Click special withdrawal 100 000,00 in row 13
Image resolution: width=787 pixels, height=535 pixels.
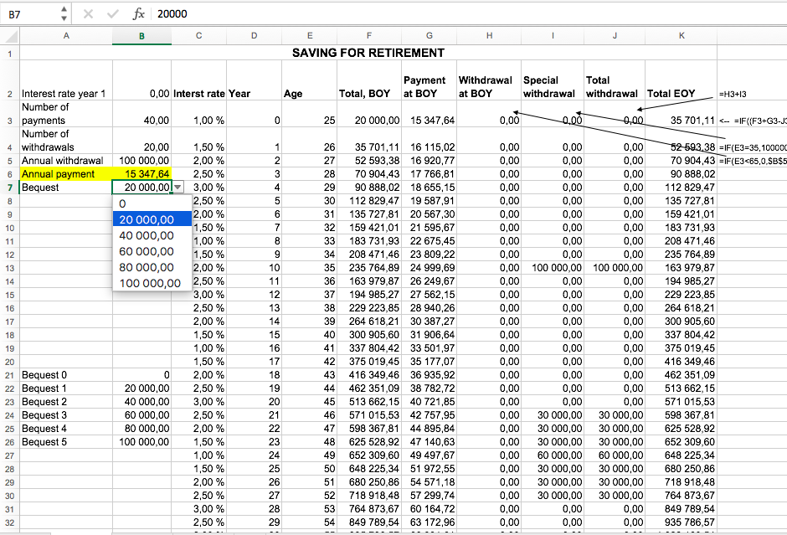coord(553,268)
